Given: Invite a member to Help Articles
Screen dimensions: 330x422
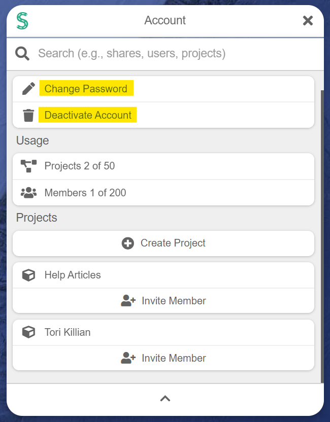Looking at the screenshot, I should [x=174, y=300].
